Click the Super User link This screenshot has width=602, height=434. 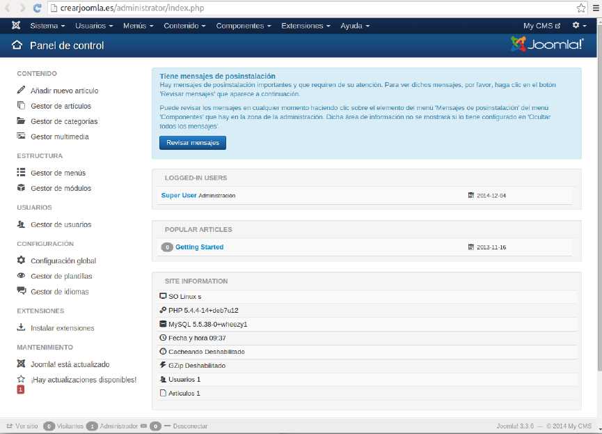[179, 196]
